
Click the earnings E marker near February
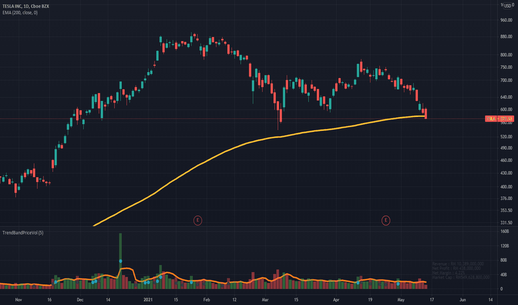(197, 220)
